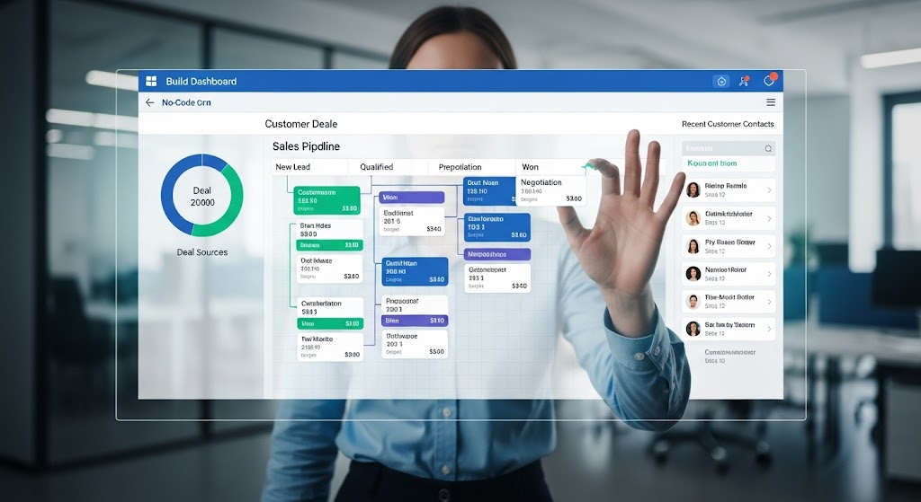Open the 'Ooit klwaze' $340 card

pos(329,268)
